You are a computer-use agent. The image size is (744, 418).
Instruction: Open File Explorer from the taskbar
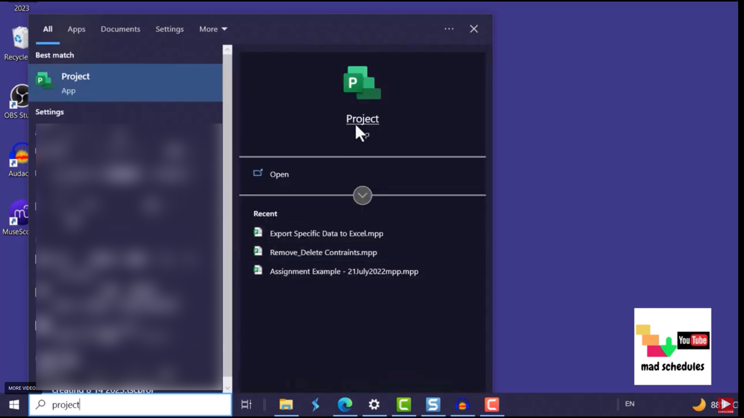click(286, 405)
